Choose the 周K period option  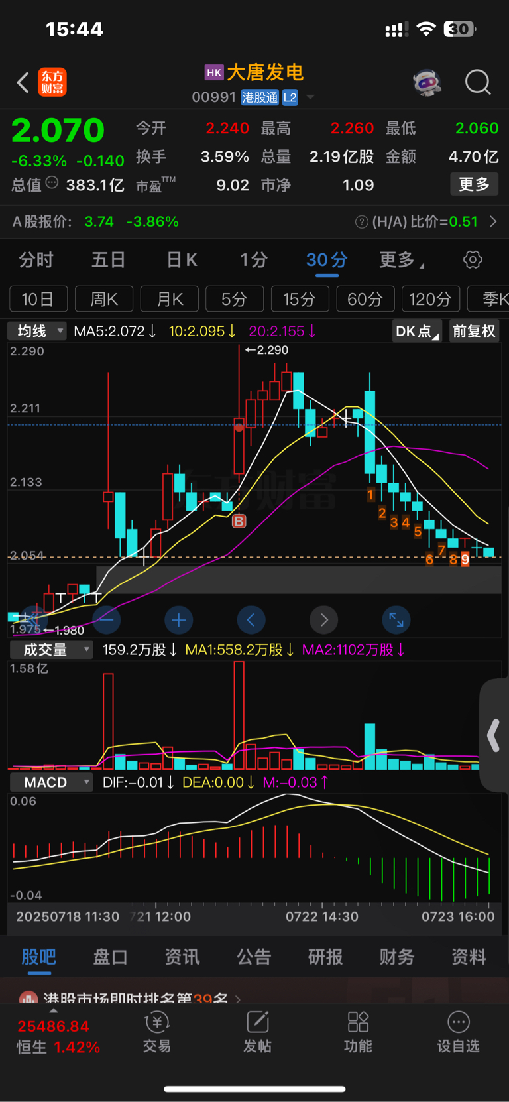104,299
